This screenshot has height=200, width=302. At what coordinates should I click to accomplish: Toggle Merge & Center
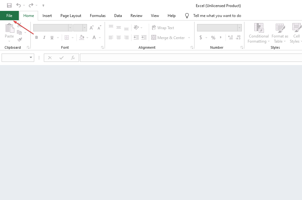click(168, 37)
